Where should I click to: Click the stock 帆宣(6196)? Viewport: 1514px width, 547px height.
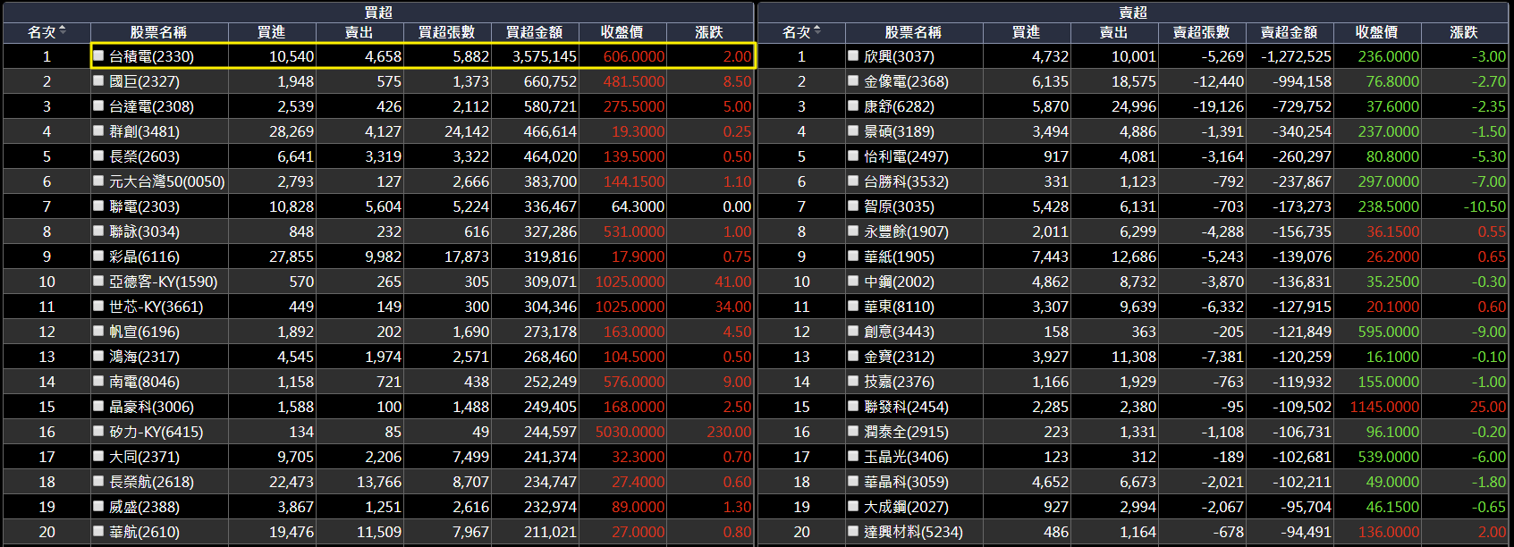[x=144, y=332]
